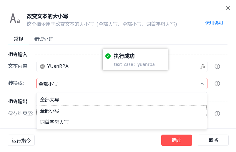Click the info icon beside 转换成

coord(217,84)
